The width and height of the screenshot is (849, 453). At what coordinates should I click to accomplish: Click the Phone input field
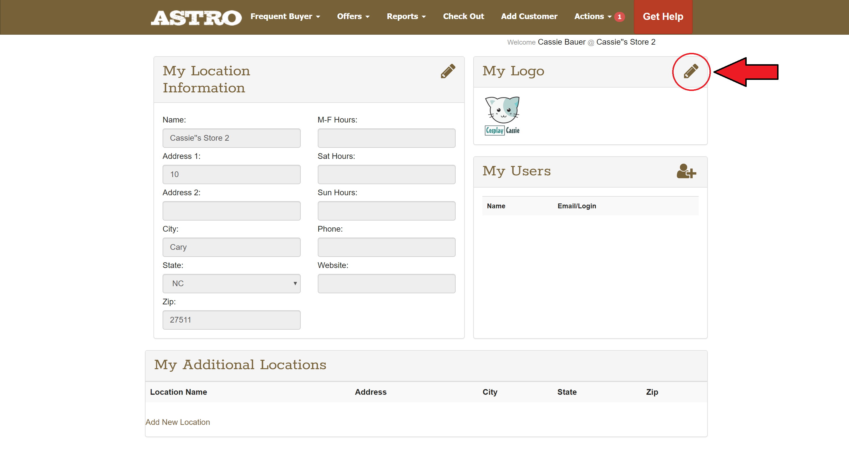point(386,247)
